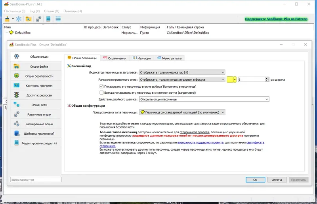317x204 pixels.
Task: Open Доступ к ресурсам section
Action: point(36,95)
